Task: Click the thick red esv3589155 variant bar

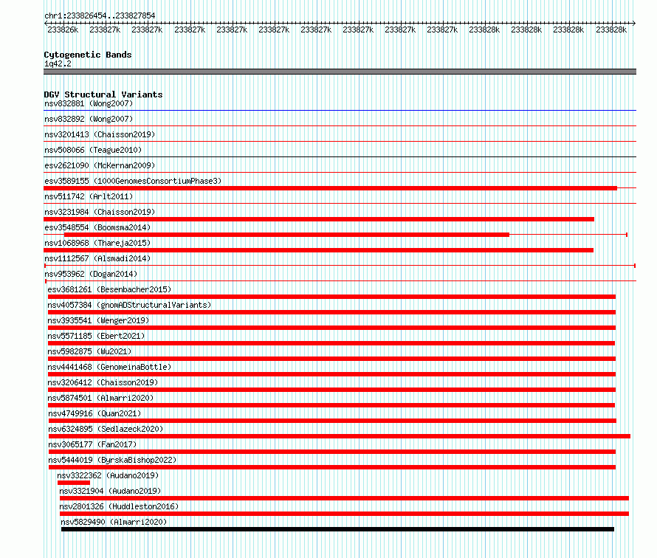Action: pyautogui.click(x=330, y=188)
